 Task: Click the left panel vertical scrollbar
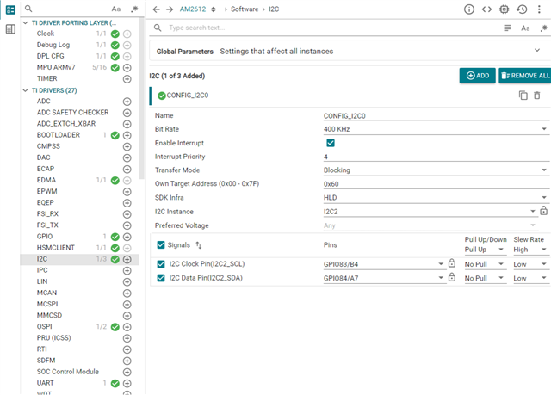tap(141, 98)
